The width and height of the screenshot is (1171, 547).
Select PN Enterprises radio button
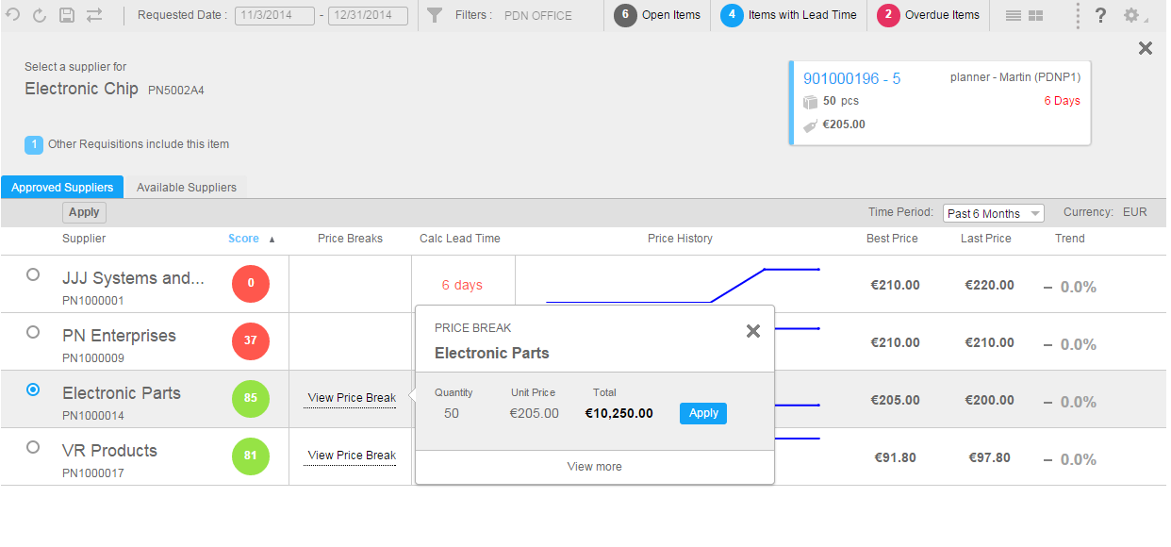(x=33, y=332)
